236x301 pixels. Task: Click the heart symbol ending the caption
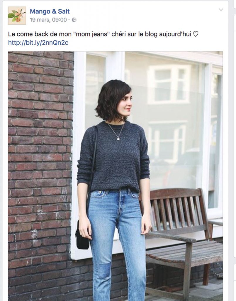(x=196, y=34)
